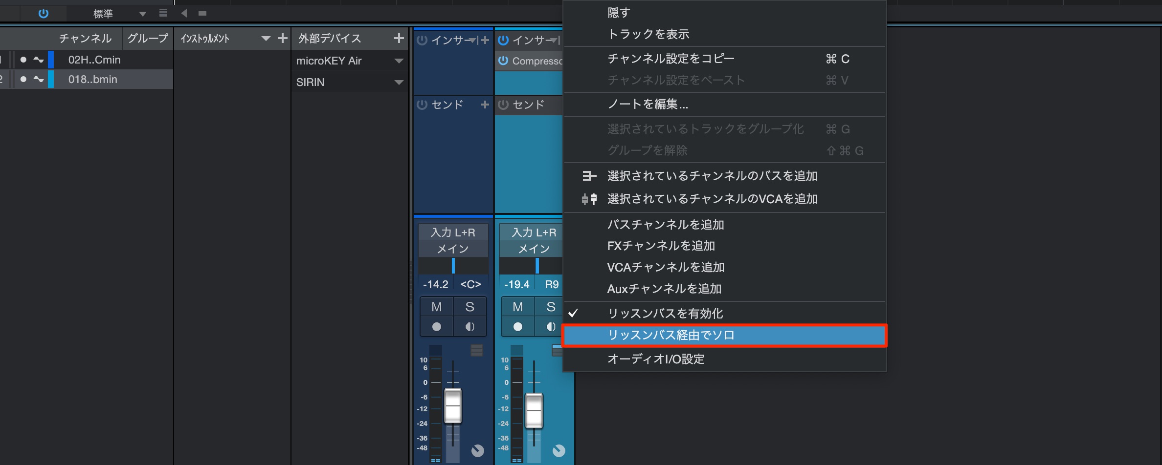This screenshot has width=1162, height=465.
Task: Arm record on second channel strip
Action: tap(518, 327)
